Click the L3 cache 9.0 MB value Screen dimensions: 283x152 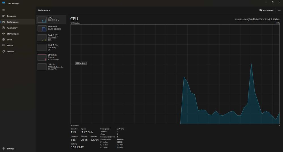tap(120, 147)
